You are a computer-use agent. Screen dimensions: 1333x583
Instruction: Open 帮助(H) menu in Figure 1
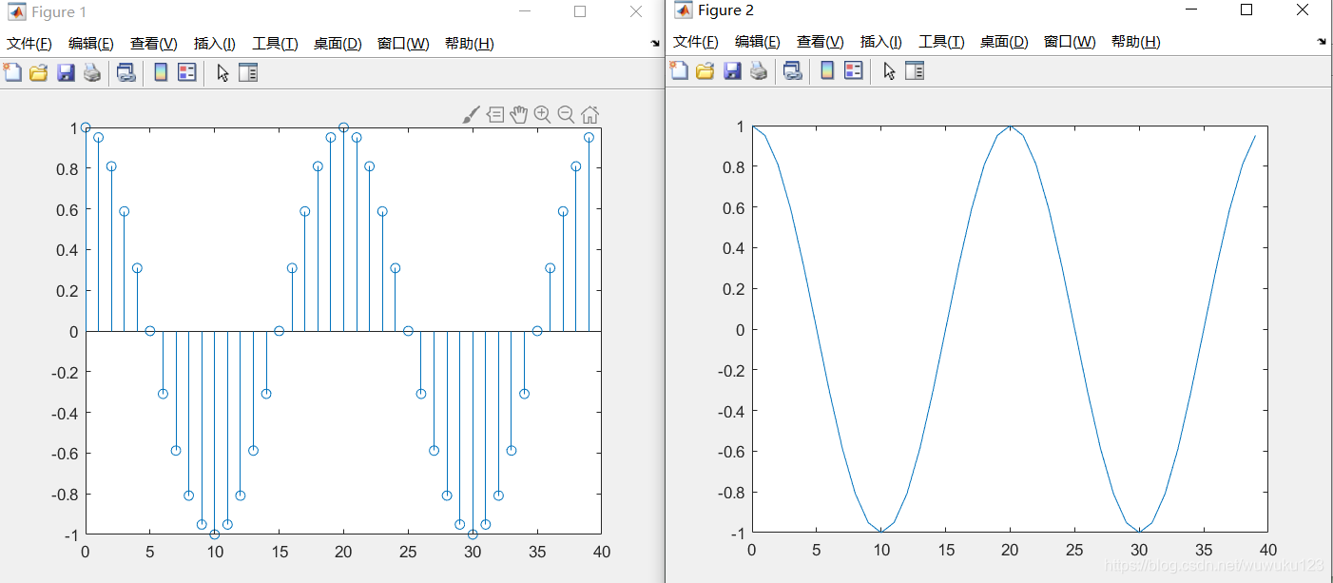click(470, 44)
